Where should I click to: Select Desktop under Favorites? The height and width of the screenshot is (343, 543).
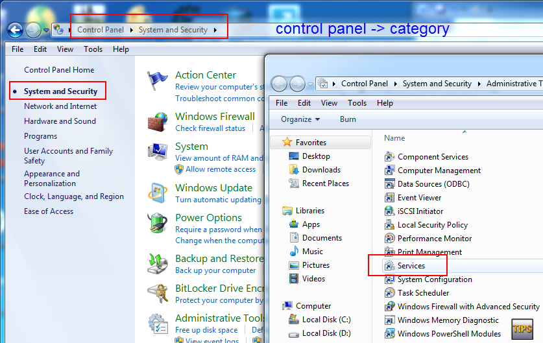(x=316, y=156)
